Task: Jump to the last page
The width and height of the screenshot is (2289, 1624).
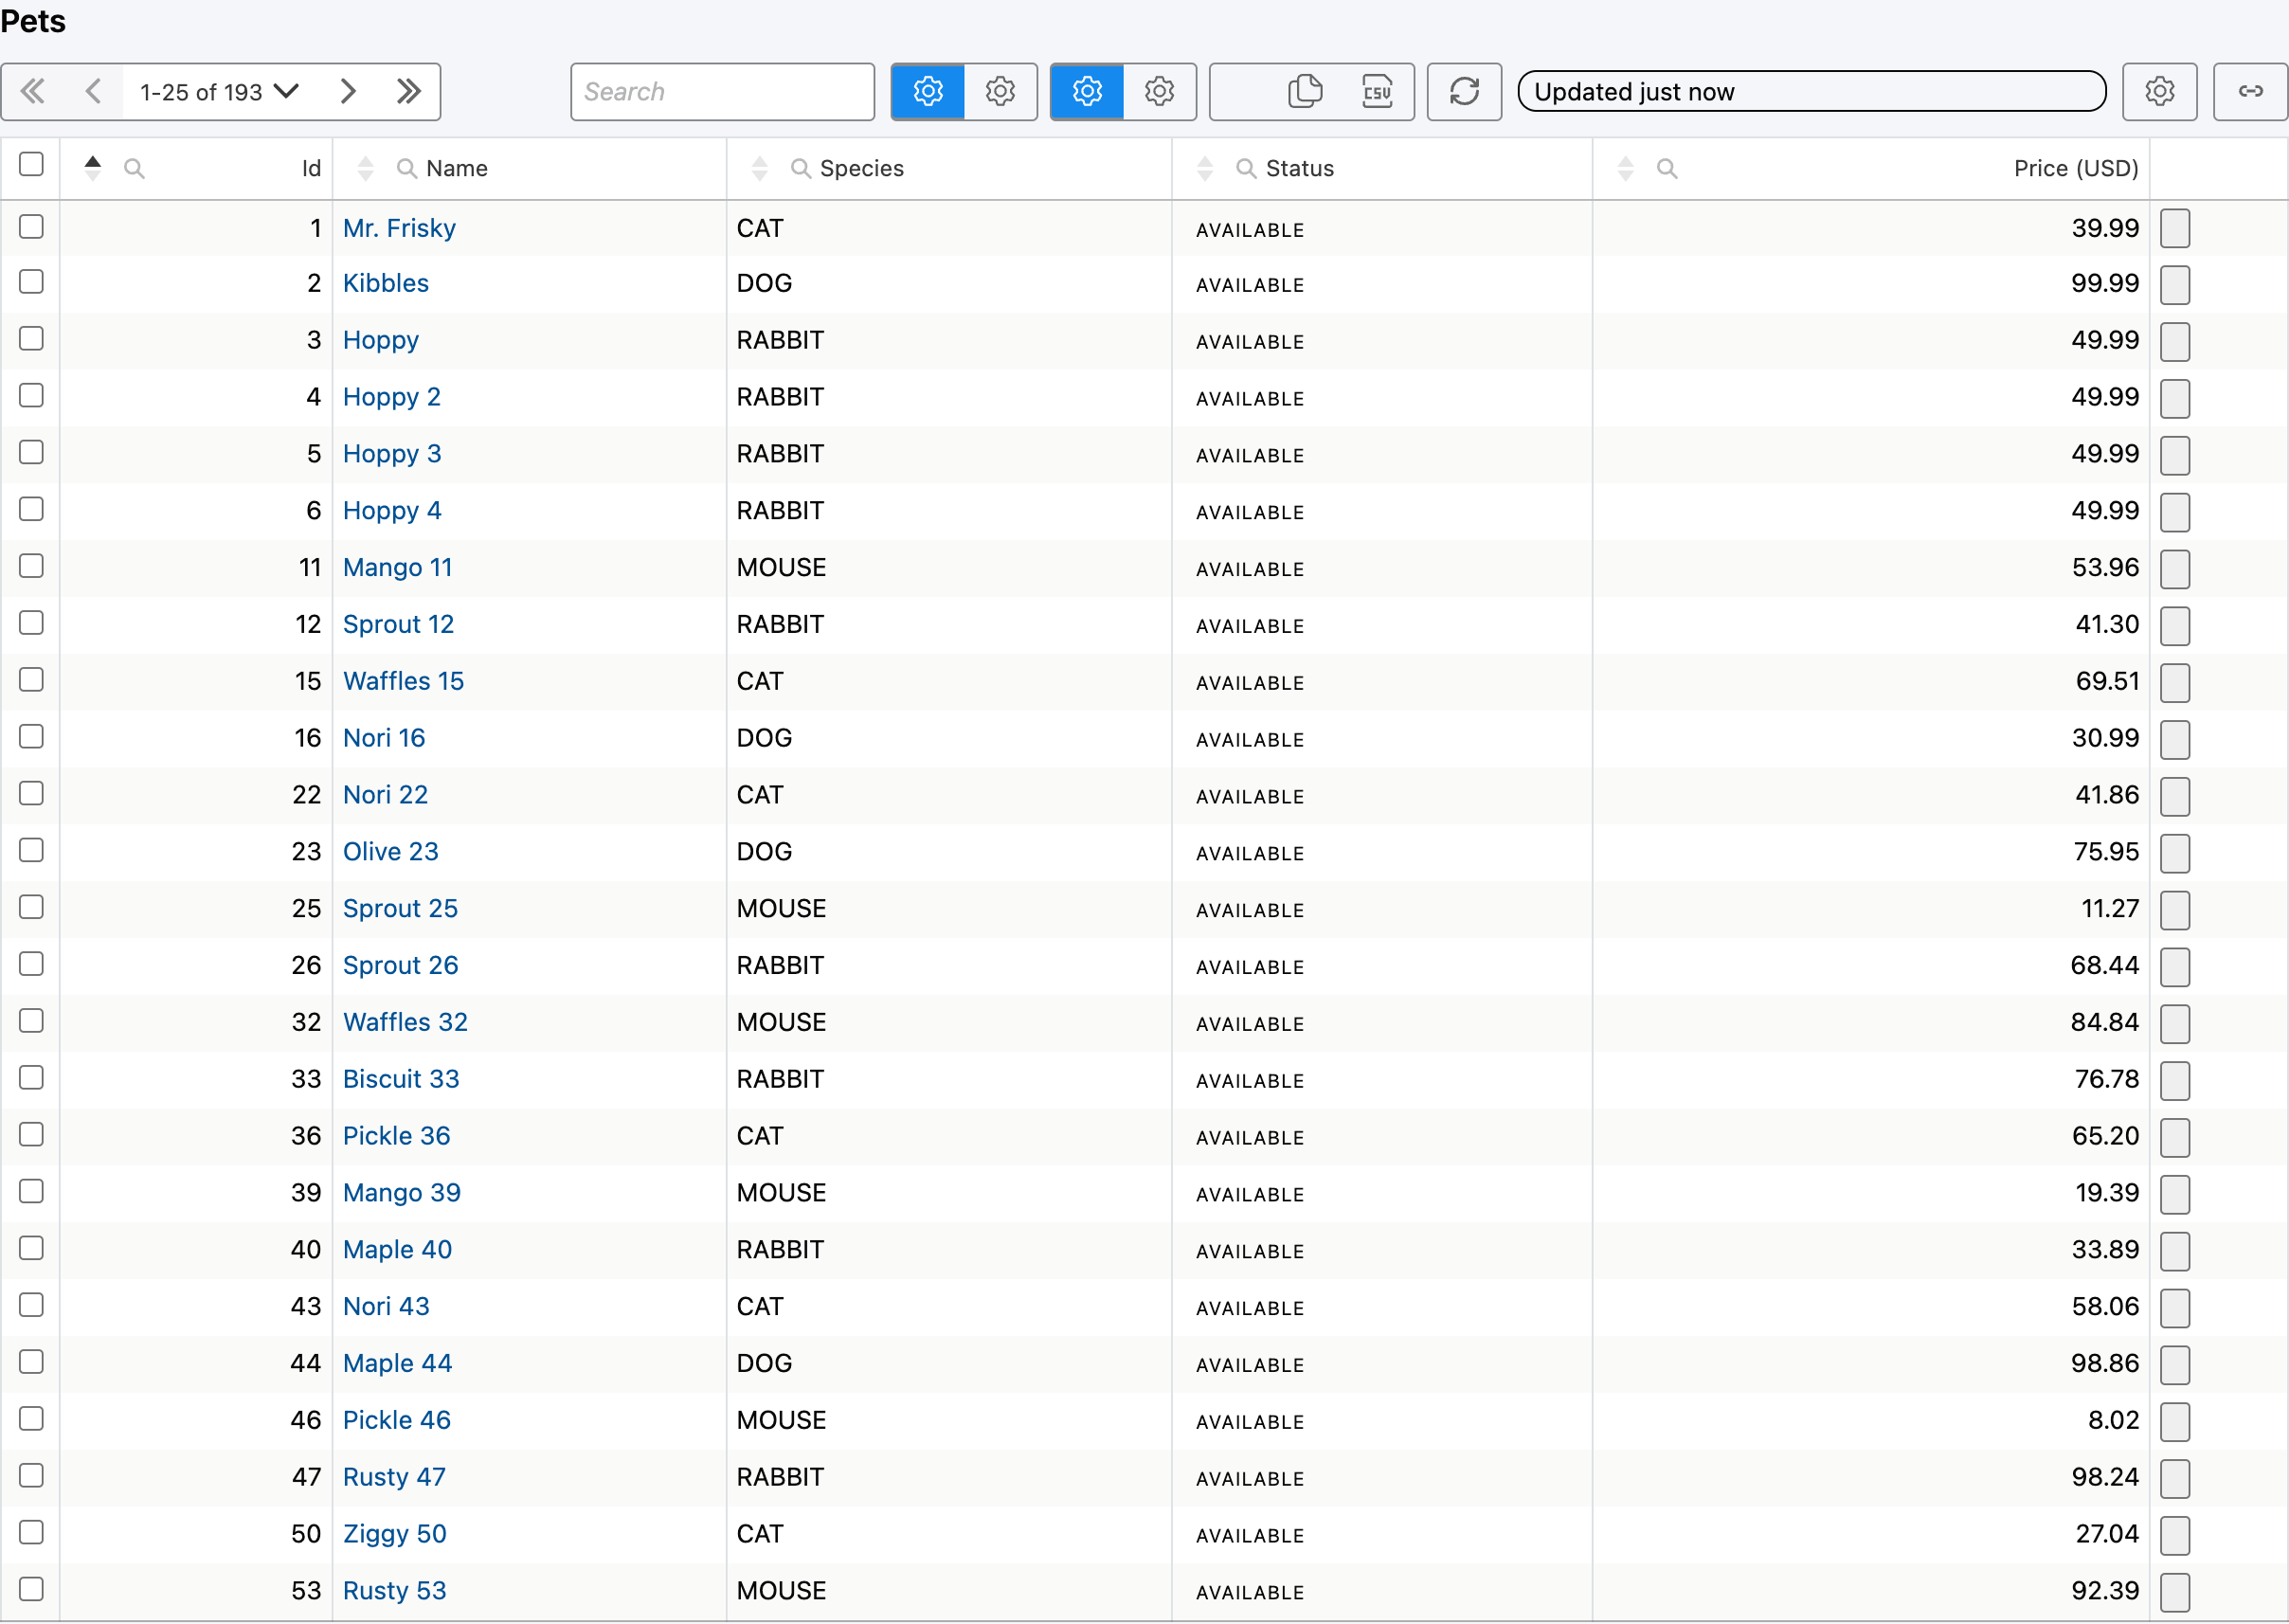Action: point(408,92)
